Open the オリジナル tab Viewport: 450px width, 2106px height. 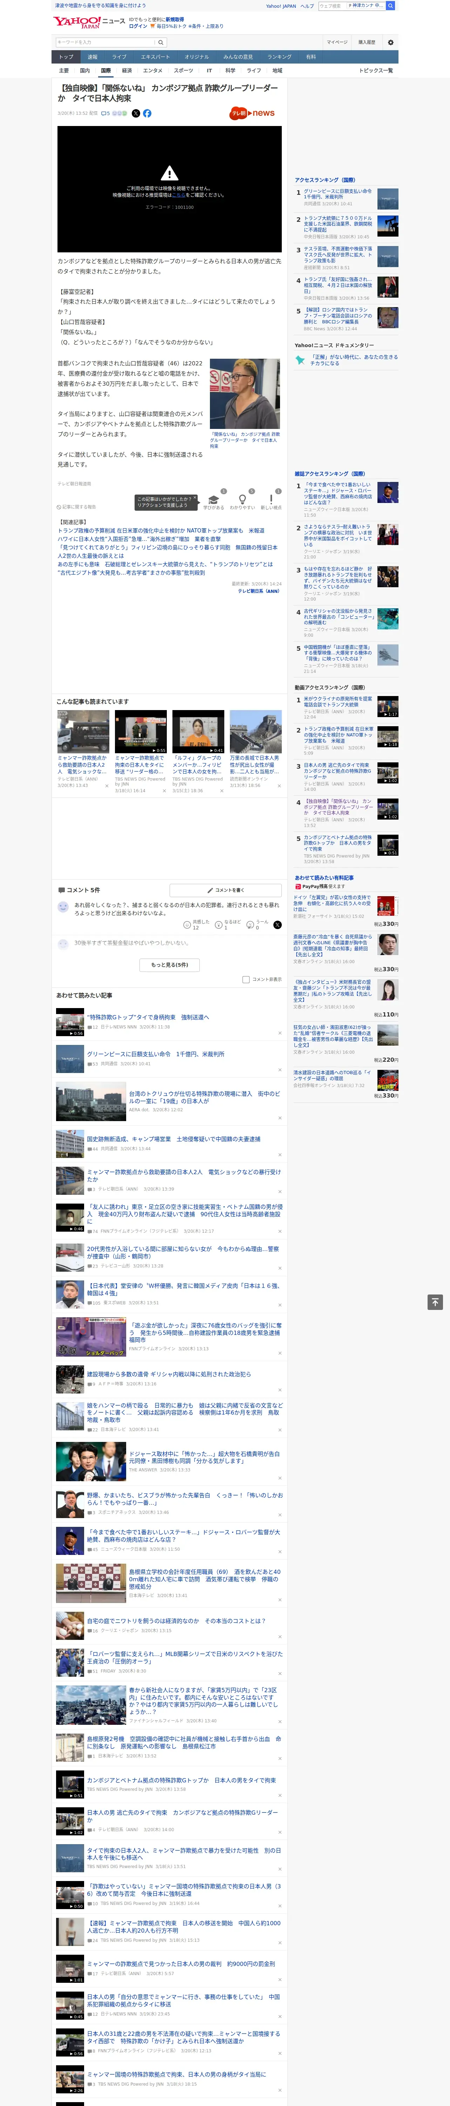coord(197,57)
